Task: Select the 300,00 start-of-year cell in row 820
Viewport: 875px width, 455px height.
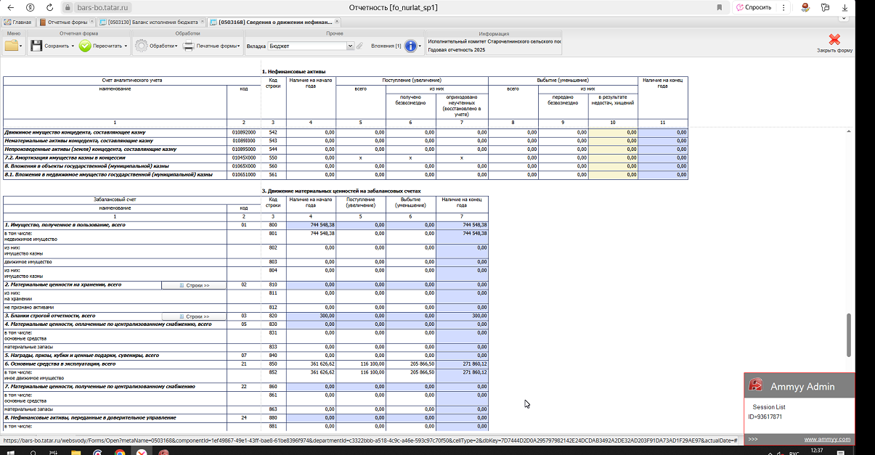Action: (x=311, y=316)
